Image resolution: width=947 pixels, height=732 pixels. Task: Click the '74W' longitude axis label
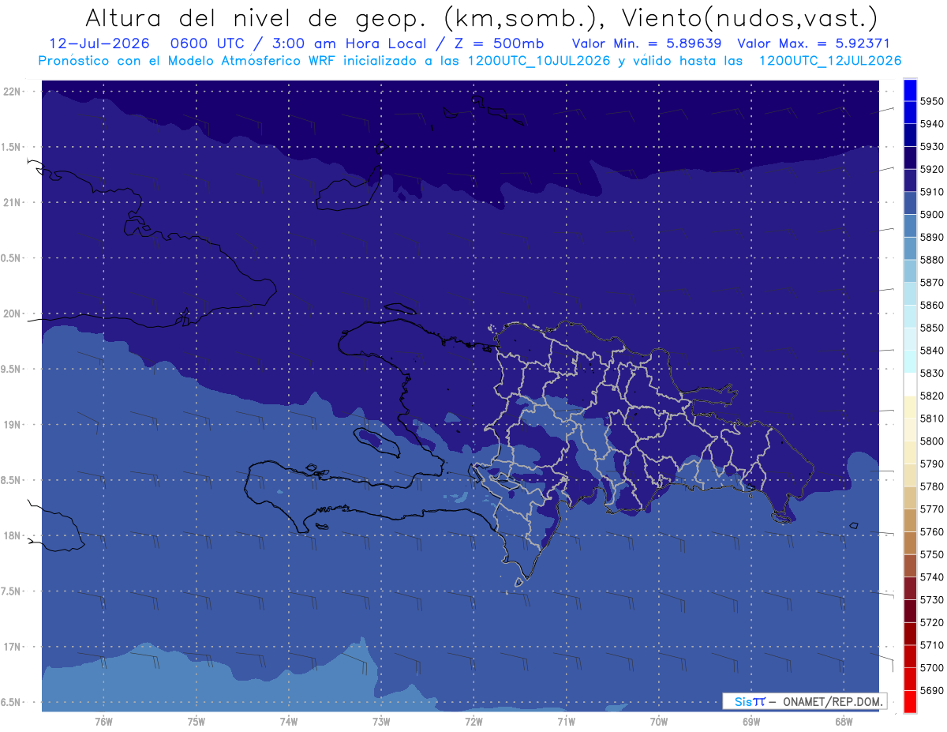click(288, 721)
